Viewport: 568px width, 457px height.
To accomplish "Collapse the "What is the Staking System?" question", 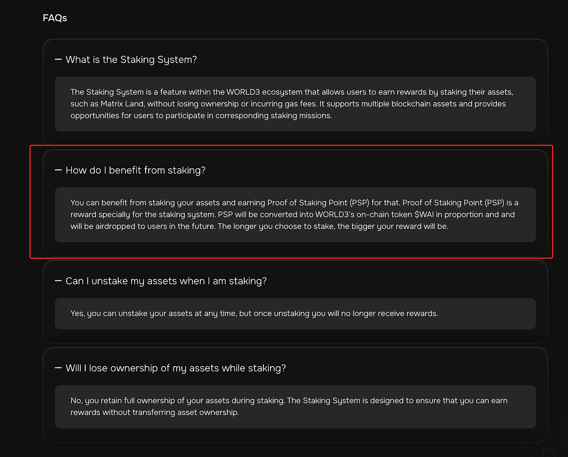I will (131, 60).
